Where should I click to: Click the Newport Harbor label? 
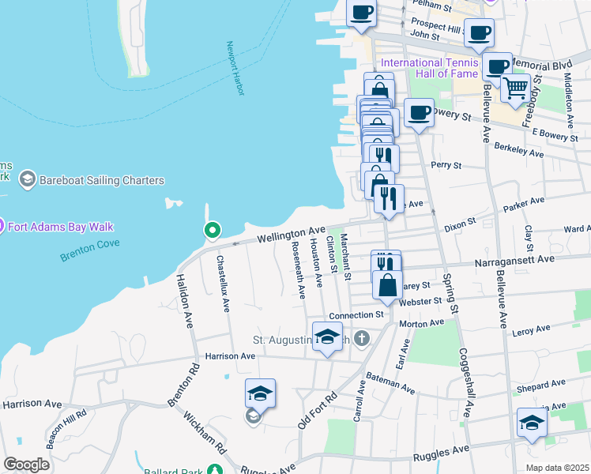(235, 68)
